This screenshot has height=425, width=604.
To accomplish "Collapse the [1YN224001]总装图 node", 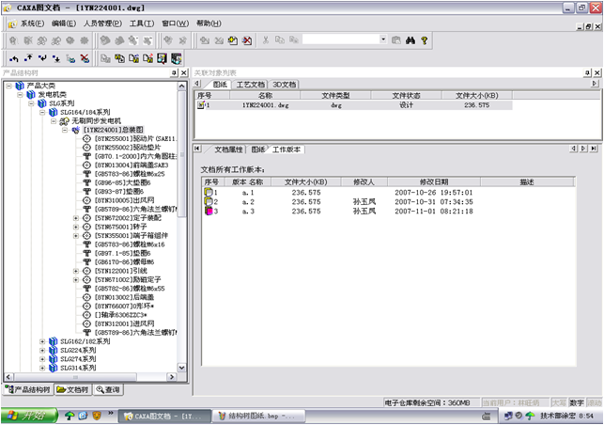I will [65, 130].
